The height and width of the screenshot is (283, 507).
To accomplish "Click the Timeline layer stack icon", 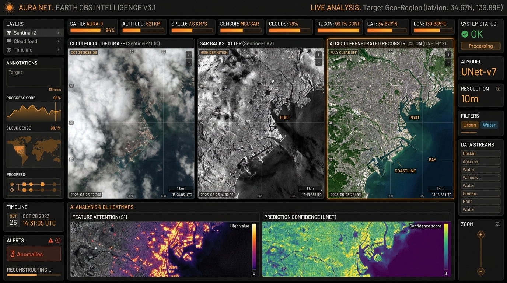I will [9, 50].
